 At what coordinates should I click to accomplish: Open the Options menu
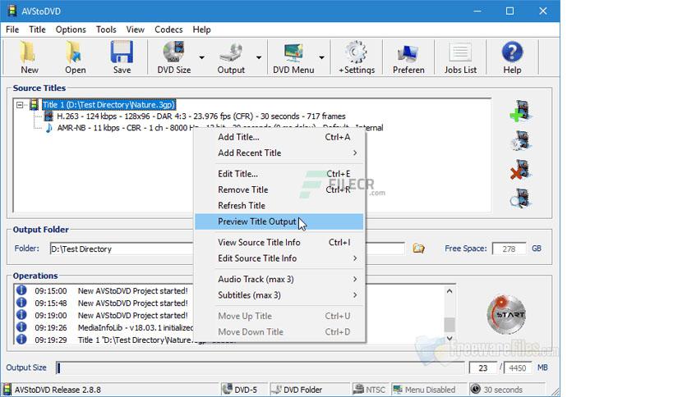point(71,30)
